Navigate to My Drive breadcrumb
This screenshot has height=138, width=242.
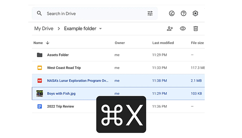(x=44, y=28)
